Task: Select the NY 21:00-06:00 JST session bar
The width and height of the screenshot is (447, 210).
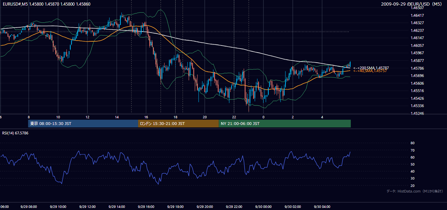Action: pos(285,124)
